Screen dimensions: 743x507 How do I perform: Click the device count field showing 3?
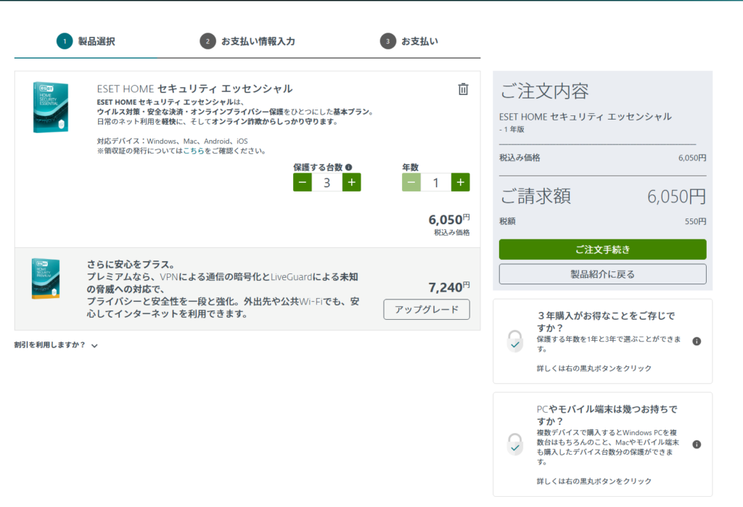click(x=327, y=183)
